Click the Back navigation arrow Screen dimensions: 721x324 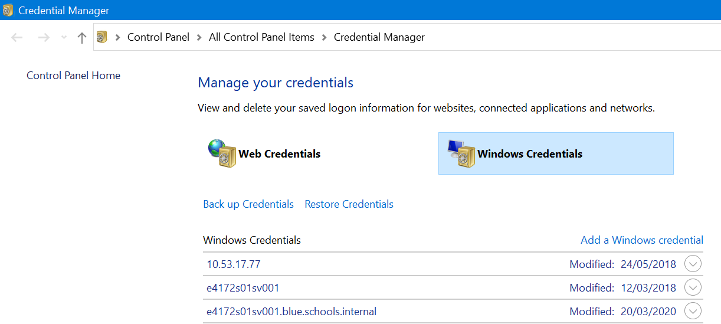pos(17,38)
